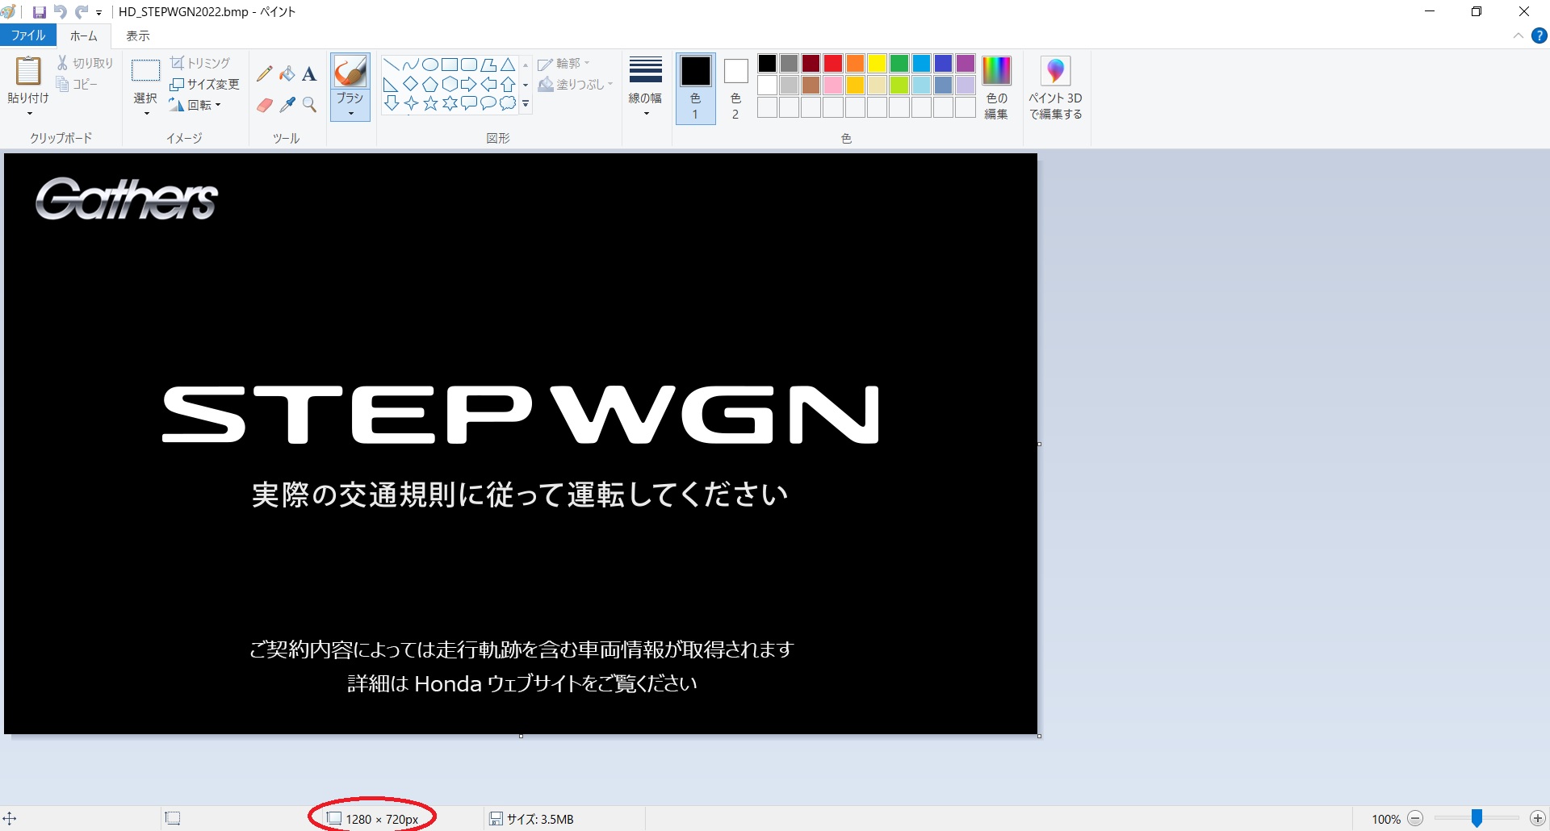Expand the shapes gallery more arrow

[x=526, y=103]
